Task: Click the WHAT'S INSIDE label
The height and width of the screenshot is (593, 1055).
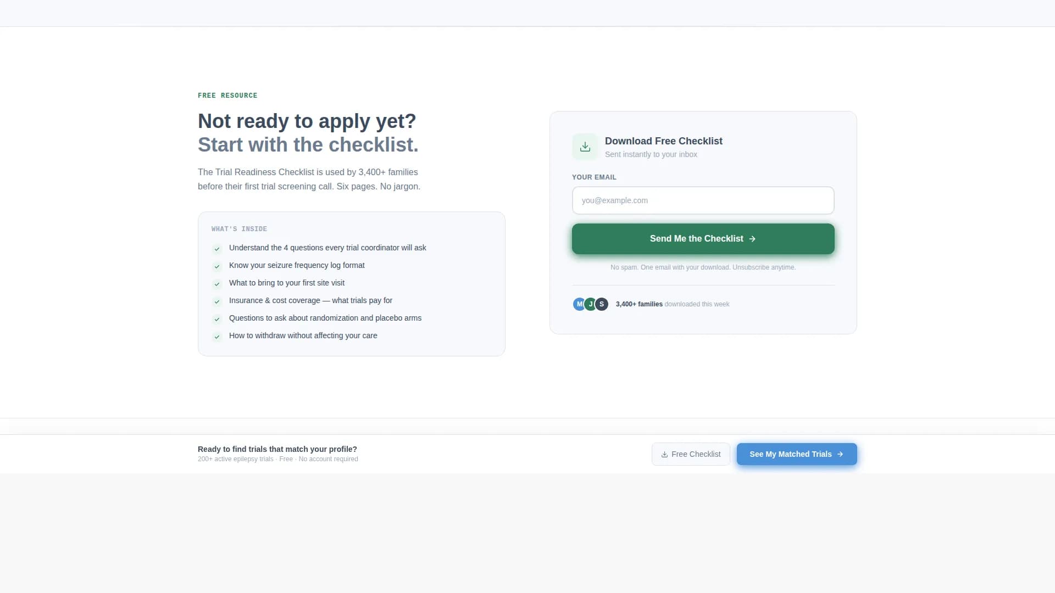Action: click(239, 229)
